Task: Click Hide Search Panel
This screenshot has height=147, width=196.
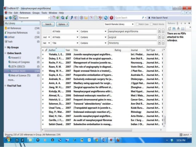Action: 158,18
